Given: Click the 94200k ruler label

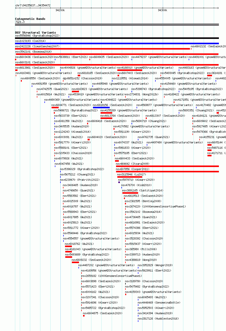Looking at the screenshot, I should pyautogui.click(x=60, y=10).
